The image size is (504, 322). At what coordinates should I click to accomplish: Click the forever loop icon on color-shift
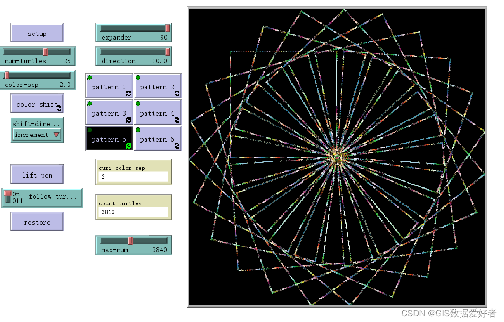click(x=59, y=108)
